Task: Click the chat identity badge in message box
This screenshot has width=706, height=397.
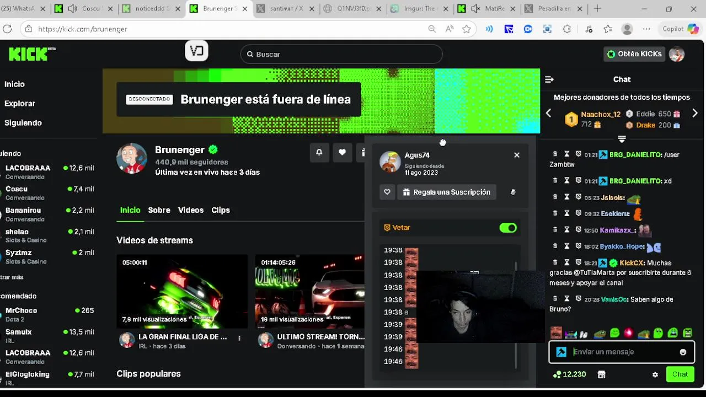Action: [x=561, y=352]
